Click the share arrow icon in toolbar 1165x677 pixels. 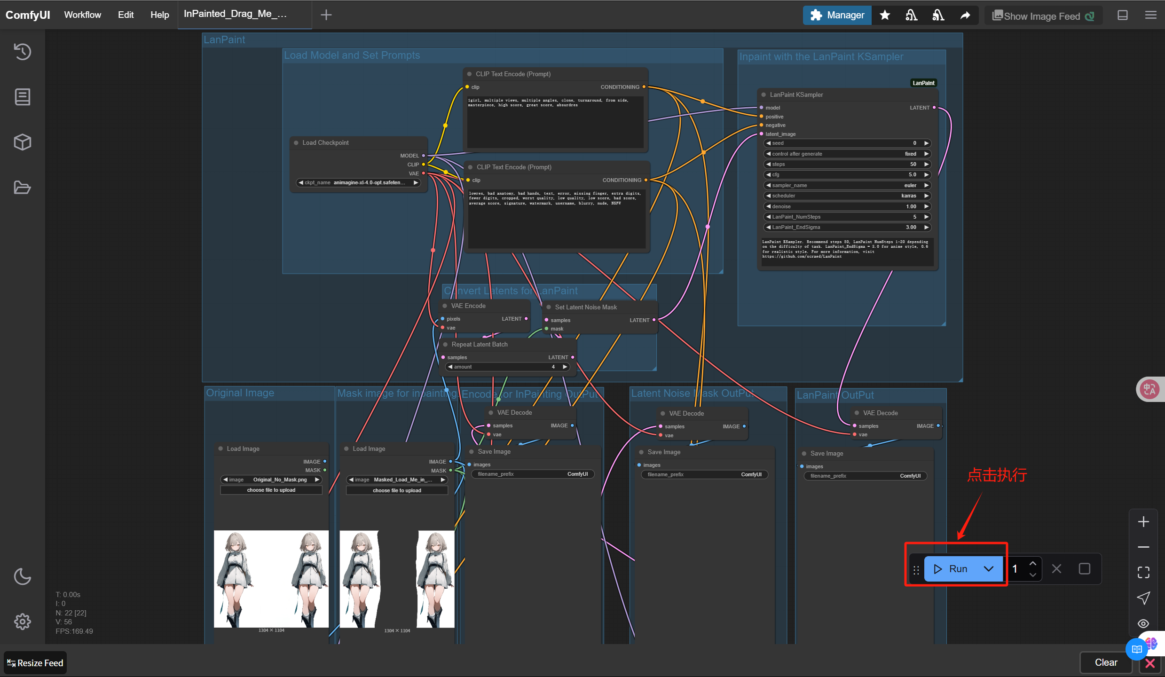(965, 15)
